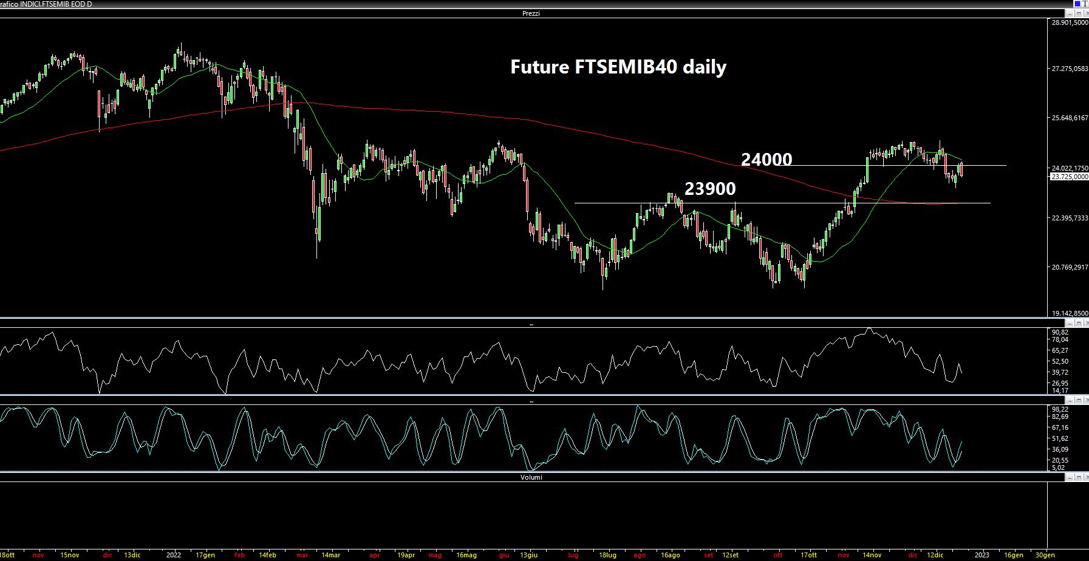Click the 14nov date axis label
The height and width of the screenshot is (561, 1089).
point(872,555)
